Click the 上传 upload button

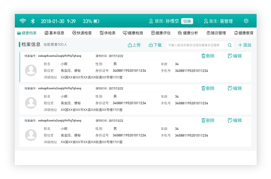click(x=134, y=45)
